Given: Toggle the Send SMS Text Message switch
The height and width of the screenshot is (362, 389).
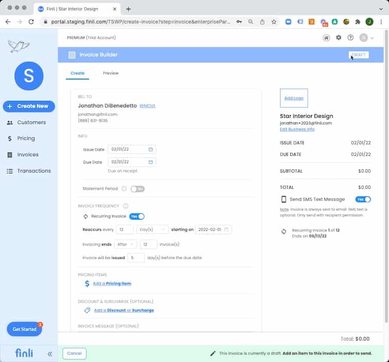Looking at the screenshot, I should pos(363,200).
